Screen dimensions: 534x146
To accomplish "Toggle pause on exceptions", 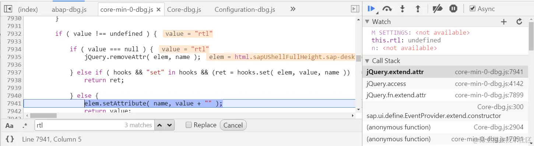I will click(x=453, y=8).
